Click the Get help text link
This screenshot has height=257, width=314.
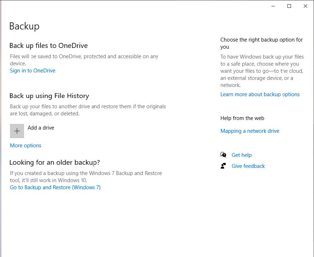241,155
